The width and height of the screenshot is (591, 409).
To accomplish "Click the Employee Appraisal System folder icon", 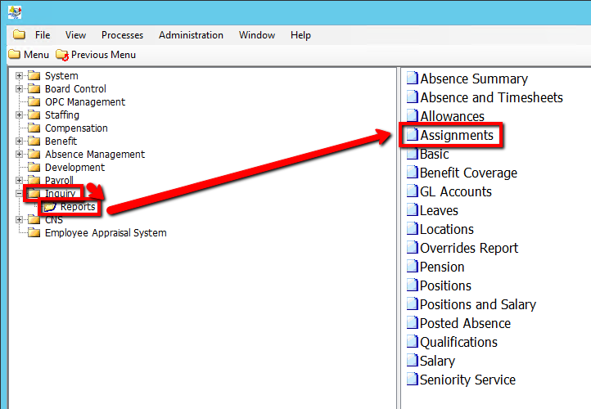I will click(x=34, y=233).
